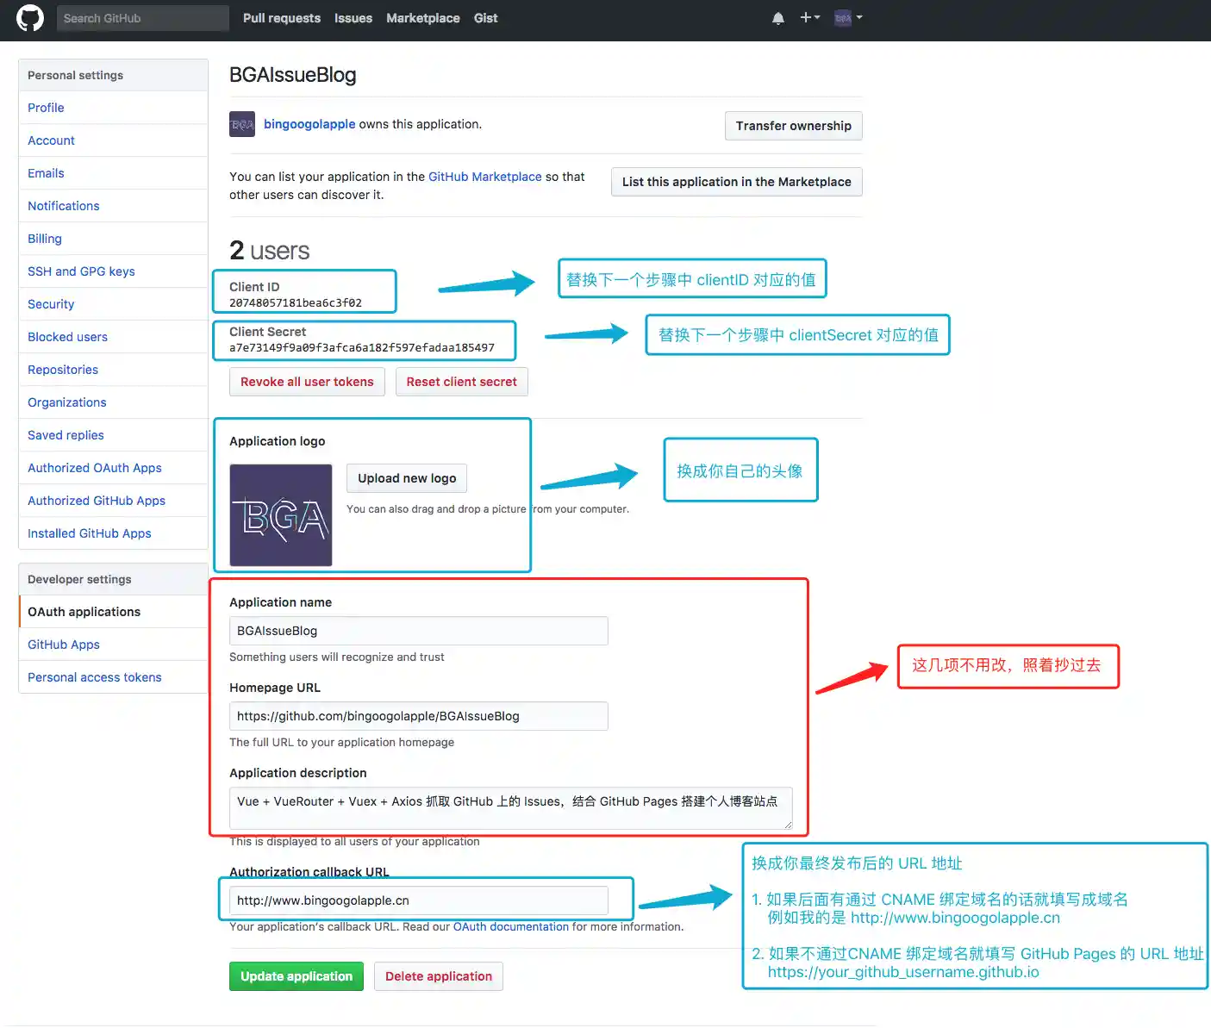The image size is (1211, 1028).
Task: Select OAuth applications in Developer settings
Action: click(113, 612)
